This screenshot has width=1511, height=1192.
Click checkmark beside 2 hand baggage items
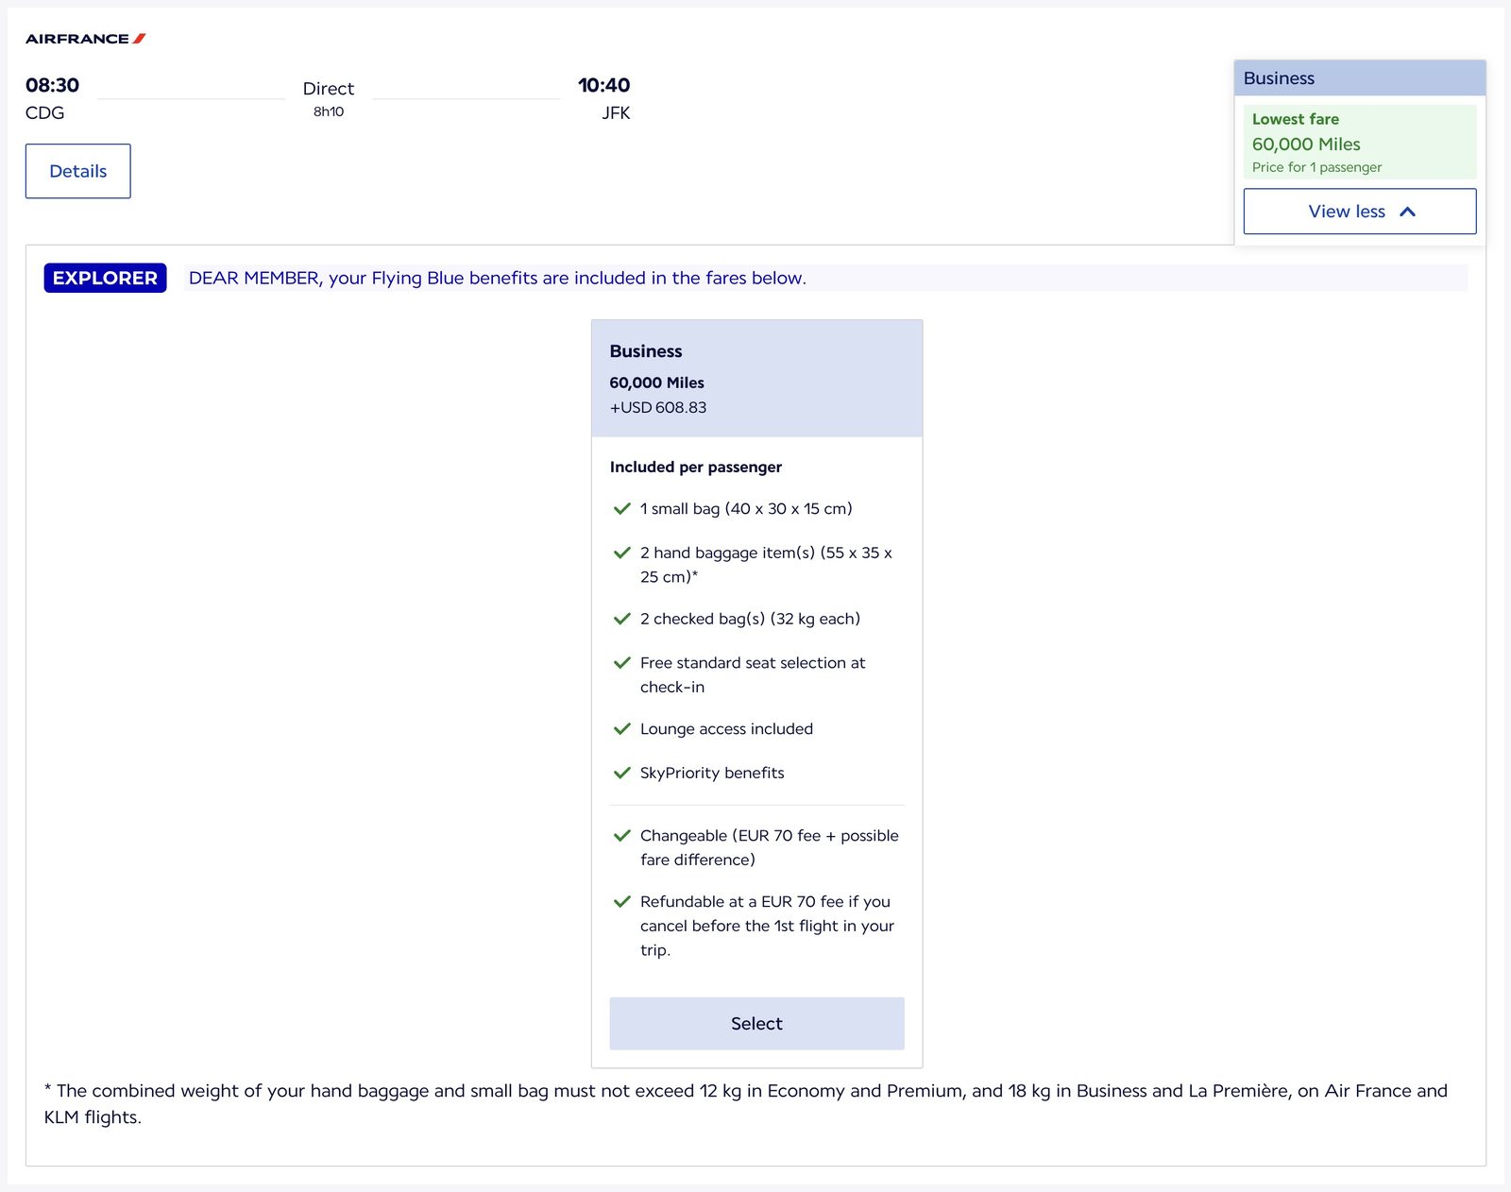click(621, 553)
